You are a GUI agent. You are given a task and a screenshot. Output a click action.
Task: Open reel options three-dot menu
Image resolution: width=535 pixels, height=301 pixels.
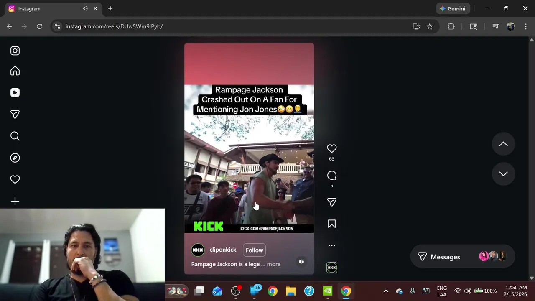(x=331, y=246)
